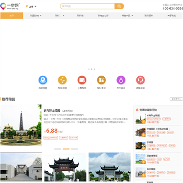
Task: Click the colorful 一空网 site logo
Action: (x=10, y=6)
